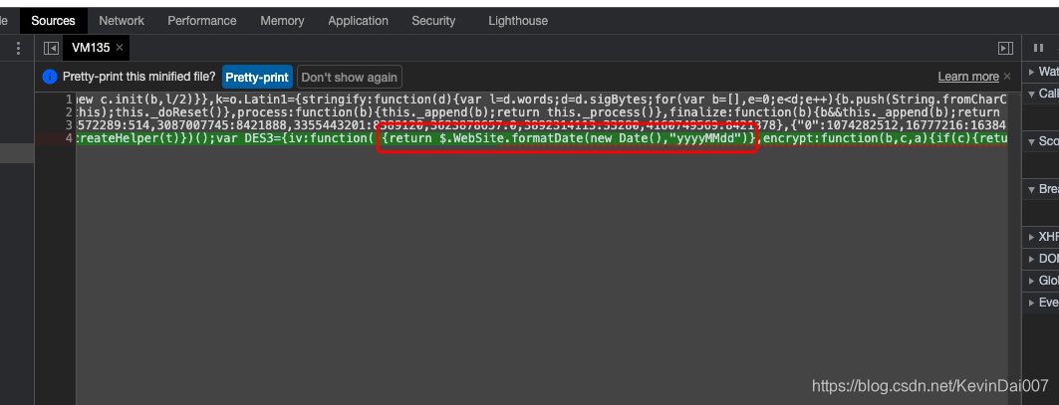The width and height of the screenshot is (1059, 405).
Task: Expand the Global listeners section
Action: click(1041, 281)
